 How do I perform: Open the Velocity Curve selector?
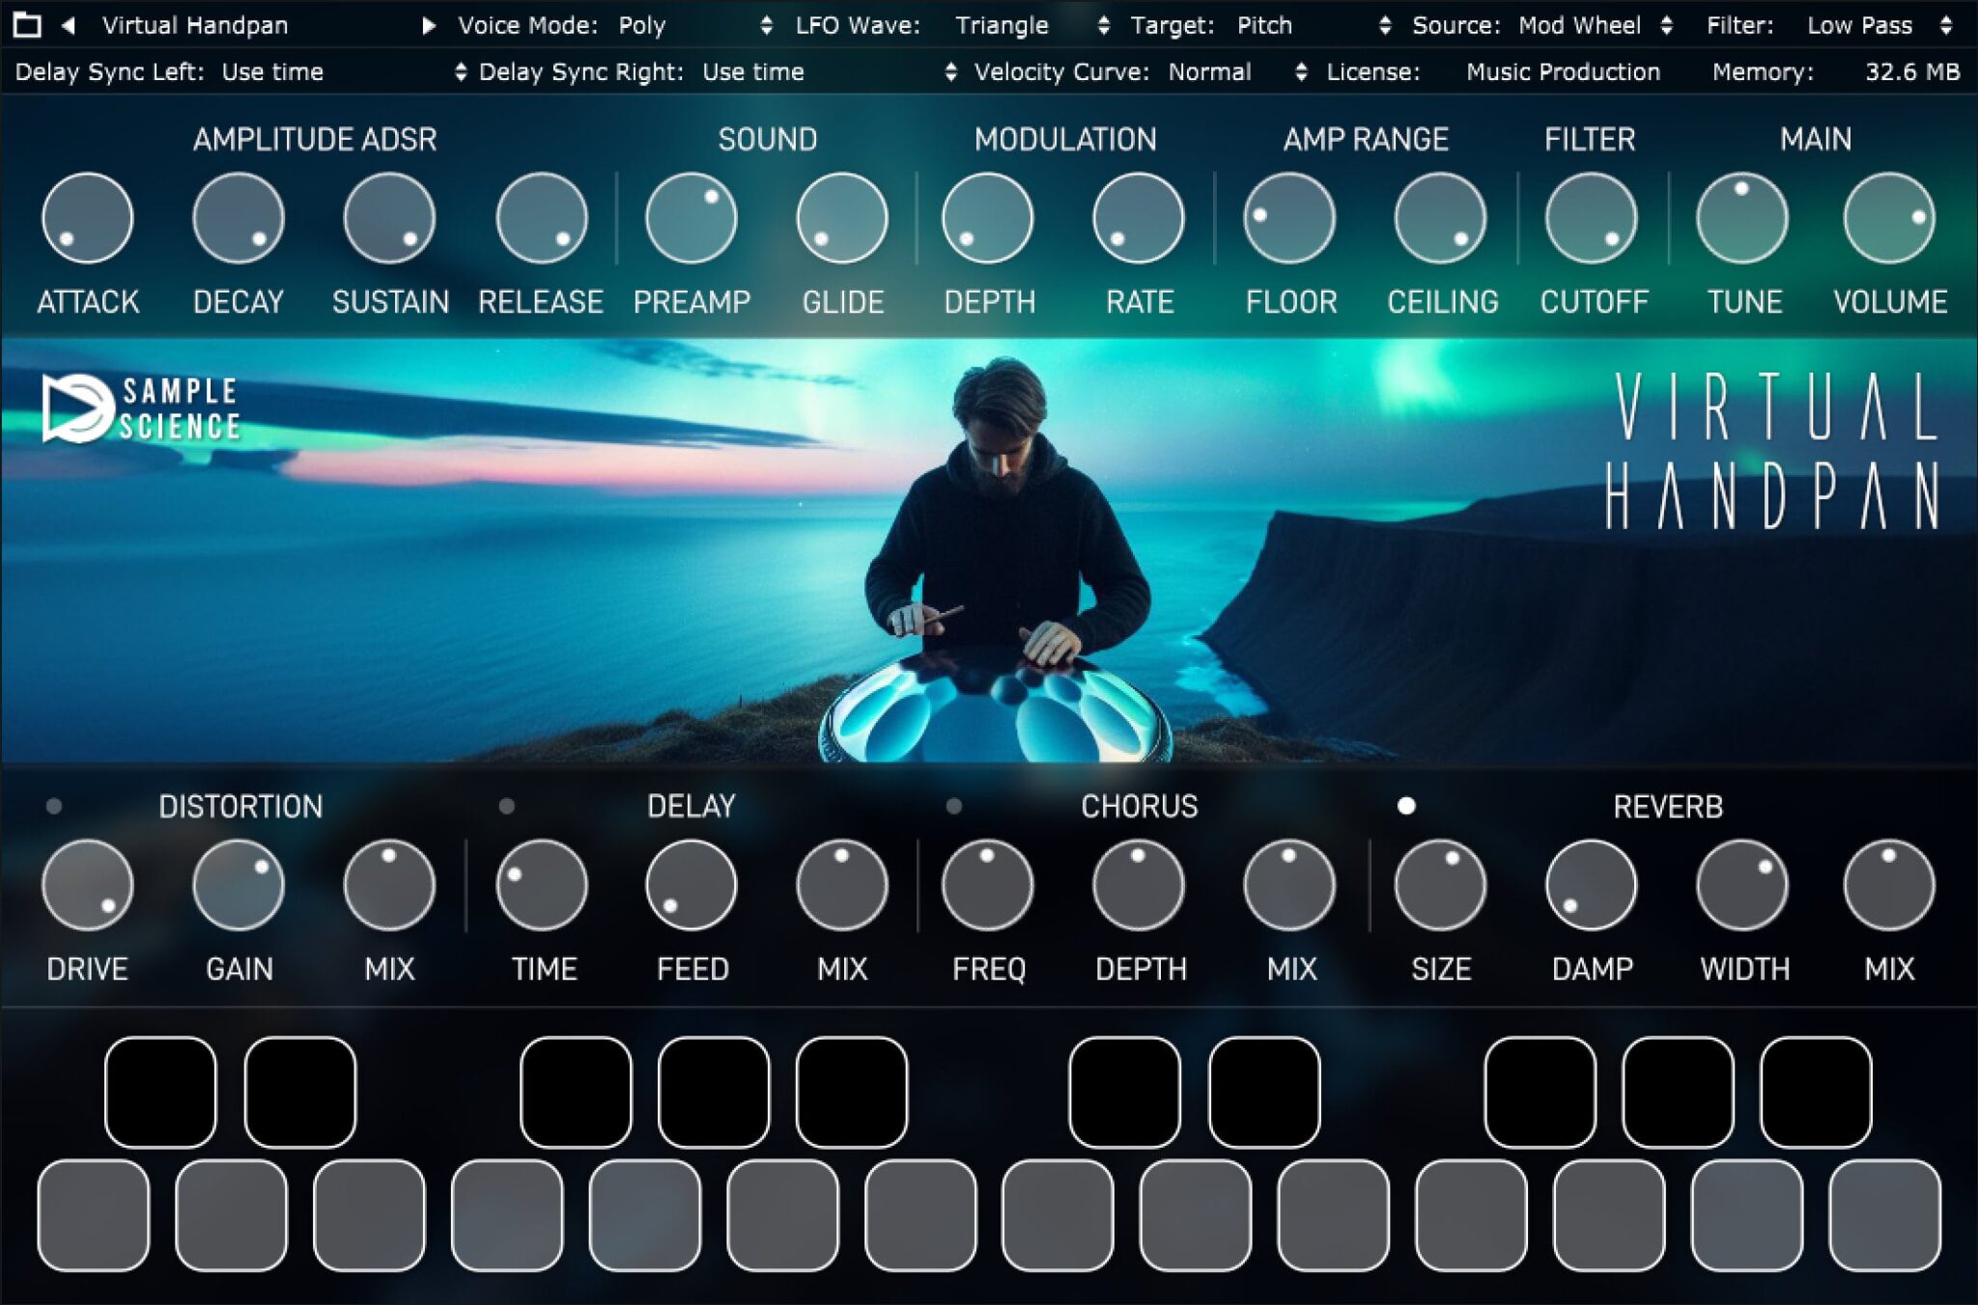pyautogui.click(x=1210, y=71)
